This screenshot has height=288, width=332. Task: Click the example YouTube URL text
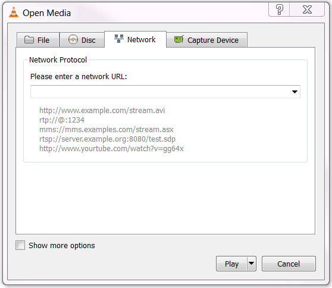coord(111,149)
